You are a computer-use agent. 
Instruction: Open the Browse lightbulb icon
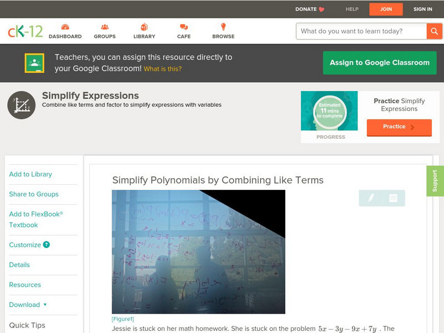point(224,27)
